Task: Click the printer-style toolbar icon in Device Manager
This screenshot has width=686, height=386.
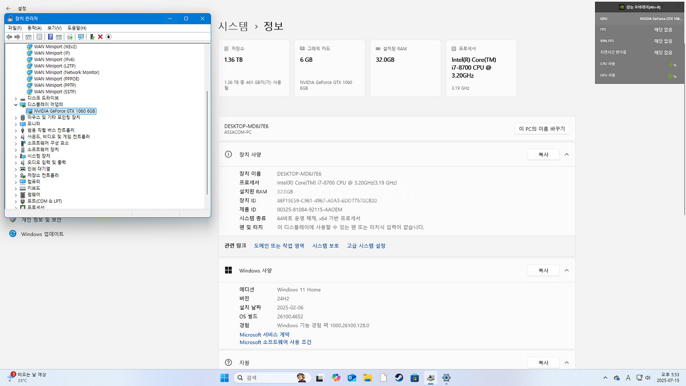Action: tap(69, 37)
